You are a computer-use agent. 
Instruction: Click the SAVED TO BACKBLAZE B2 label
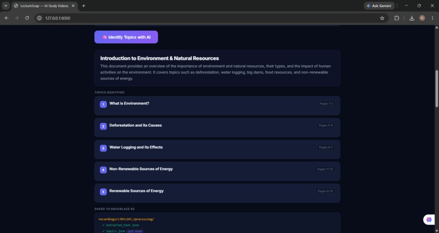tap(114, 209)
